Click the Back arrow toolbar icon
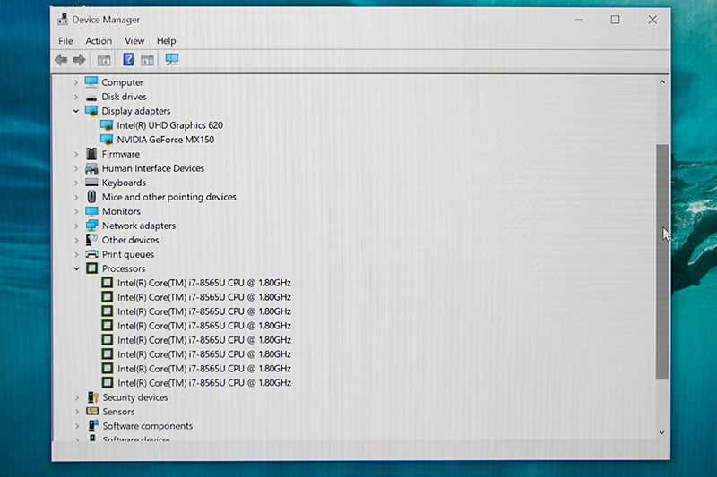The height and width of the screenshot is (477, 717). click(61, 60)
